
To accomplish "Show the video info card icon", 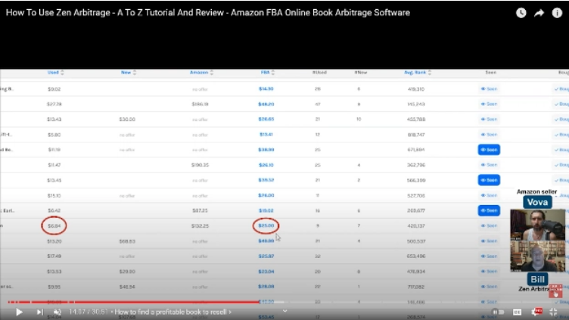I will [557, 13].
